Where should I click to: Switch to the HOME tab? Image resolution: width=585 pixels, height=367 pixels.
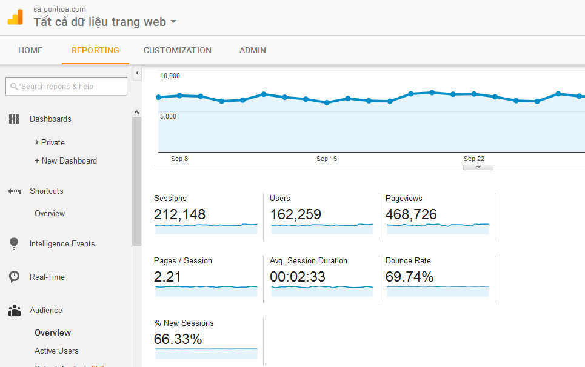(30, 50)
